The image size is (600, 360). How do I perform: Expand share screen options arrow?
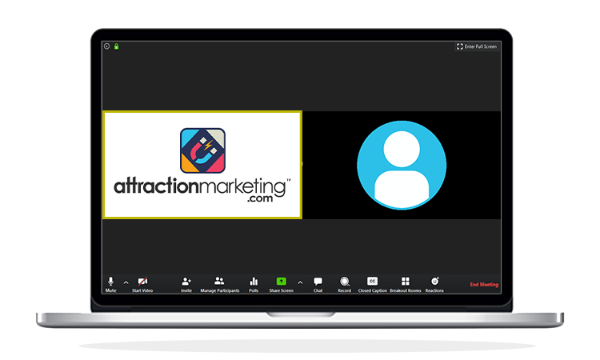pos(300,282)
